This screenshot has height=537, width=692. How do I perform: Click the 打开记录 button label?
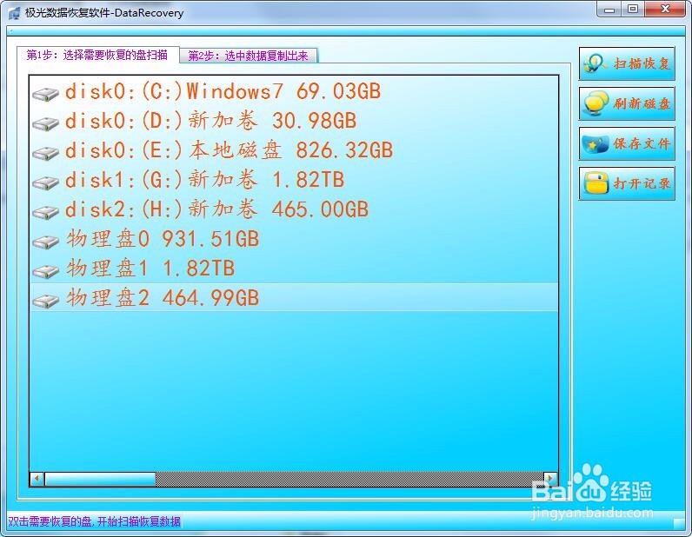point(642,183)
